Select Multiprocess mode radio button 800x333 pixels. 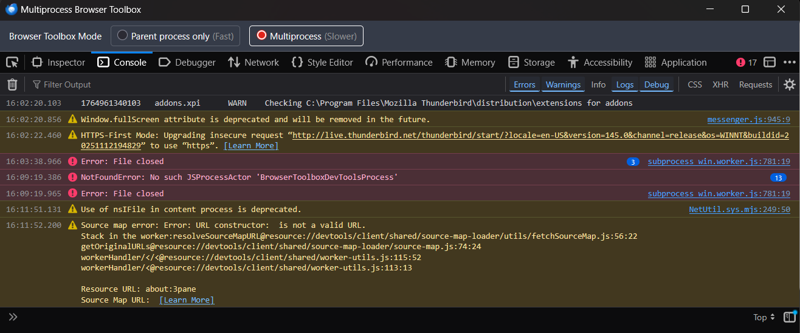(306, 36)
